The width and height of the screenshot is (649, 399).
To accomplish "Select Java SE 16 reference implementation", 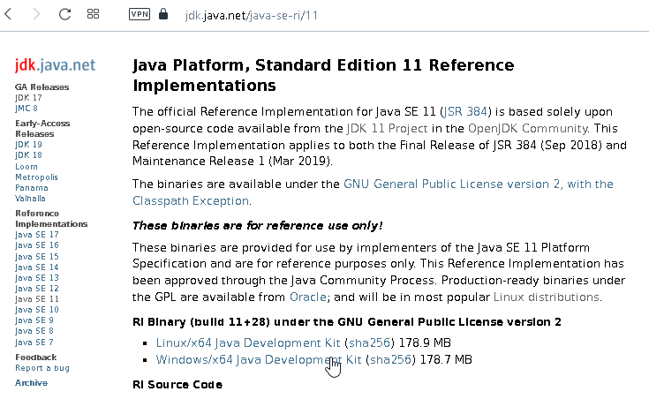I will coord(37,245).
